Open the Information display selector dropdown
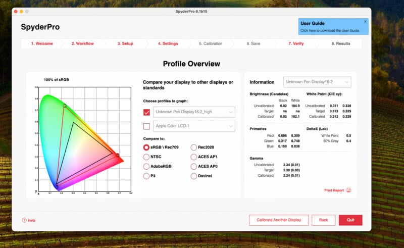 coord(317,82)
